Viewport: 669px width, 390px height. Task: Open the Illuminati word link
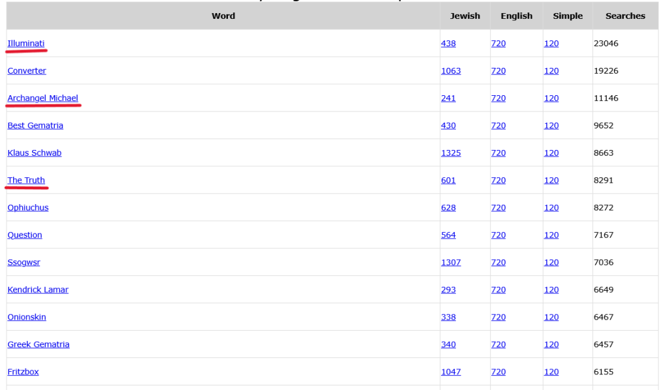tap(26, 44)
